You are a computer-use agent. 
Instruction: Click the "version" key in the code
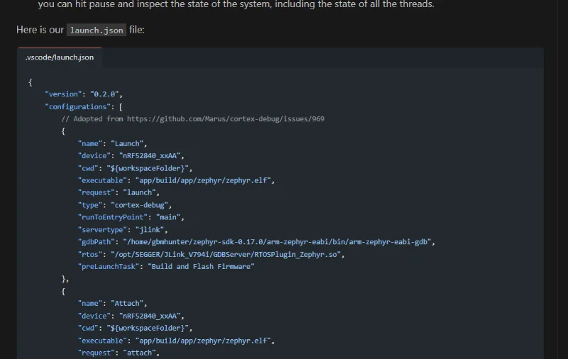click(x=63, y=94)
